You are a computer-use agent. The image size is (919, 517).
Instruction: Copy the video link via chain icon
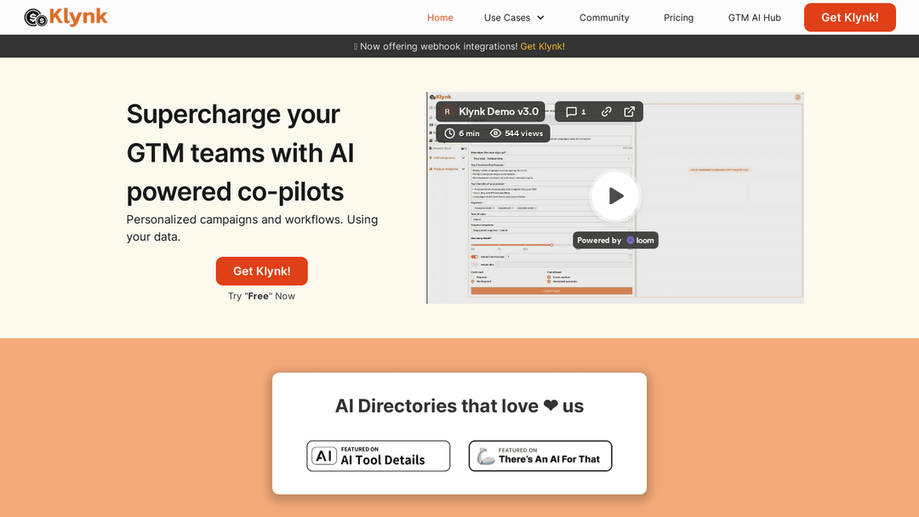tap(606, 111)
